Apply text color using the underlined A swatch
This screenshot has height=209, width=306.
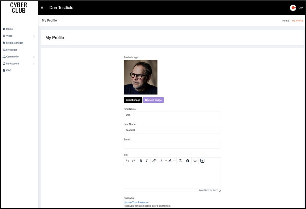click(161, 161)
